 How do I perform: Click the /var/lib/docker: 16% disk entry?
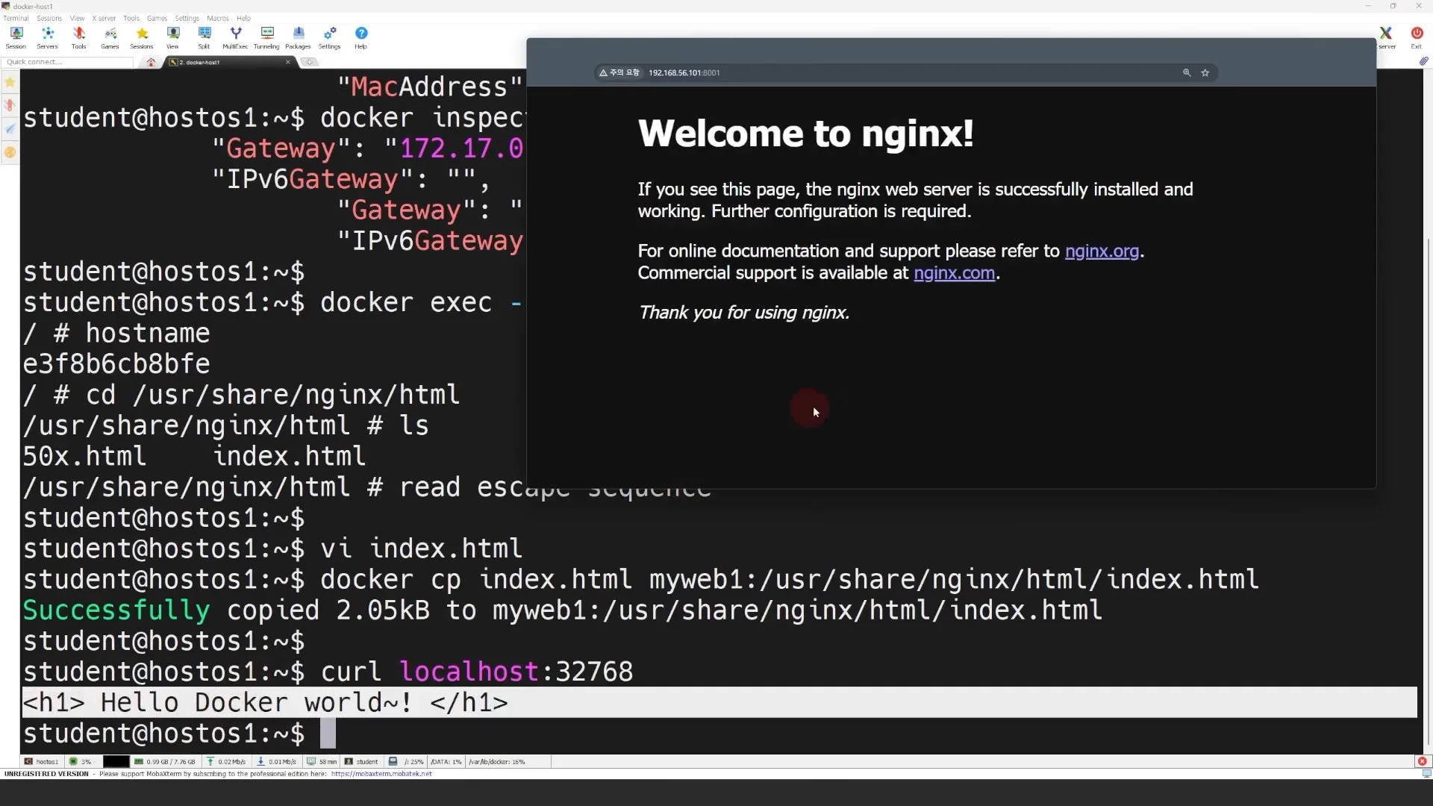pos(497,762)
